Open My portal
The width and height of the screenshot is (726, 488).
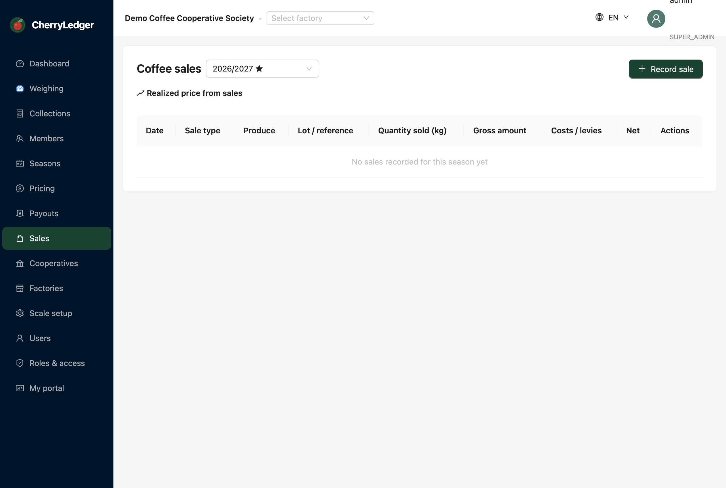tap(57, 388)
